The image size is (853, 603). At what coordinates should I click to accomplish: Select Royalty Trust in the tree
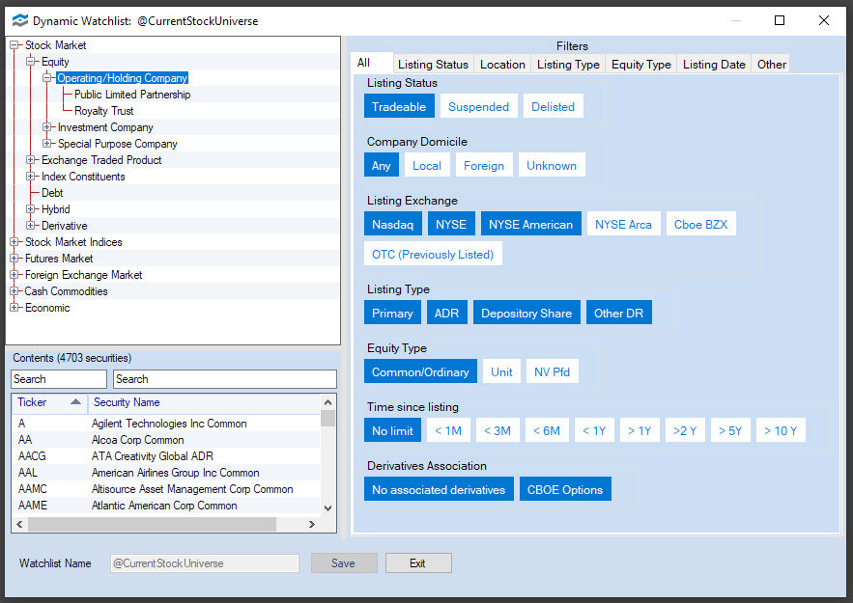pos(103,111)
